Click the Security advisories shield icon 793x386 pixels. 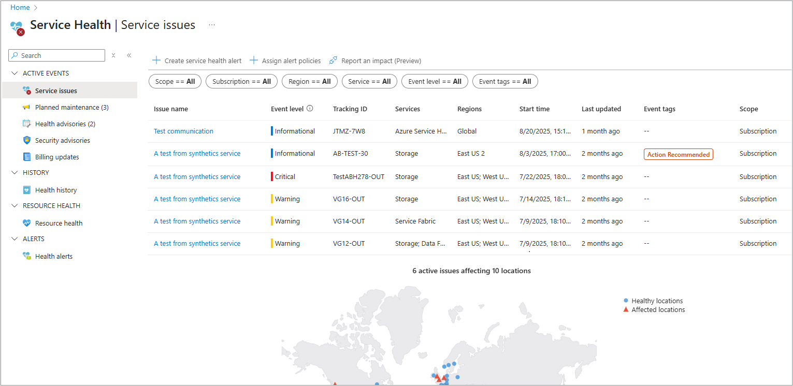coord(27,140)
